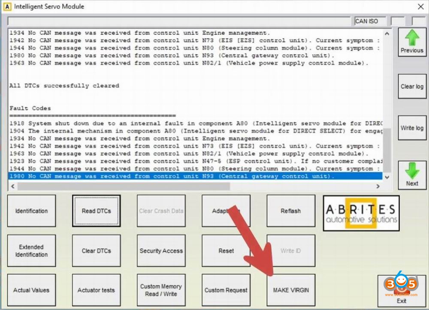This screenshot has height=310, width=429.
Task: Start the Reflash function
Action: coord(290,211)
